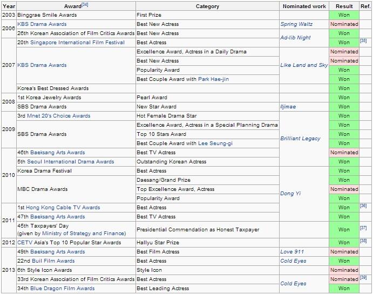Open the Like Land and Sky link
Image resolution: width=373 pixels, height=295 pixels.
coord(304,65)
